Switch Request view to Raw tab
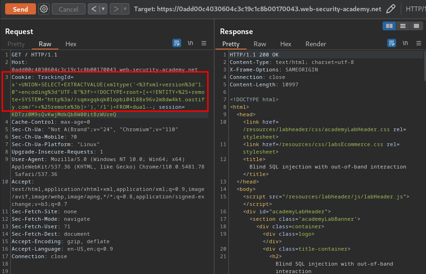Viewport: 426px width, 274px height. click(45, 44)
